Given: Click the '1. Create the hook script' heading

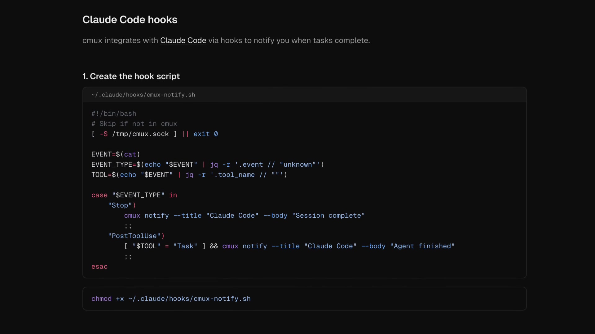Looking at the screenshot, I should [131, 76].
